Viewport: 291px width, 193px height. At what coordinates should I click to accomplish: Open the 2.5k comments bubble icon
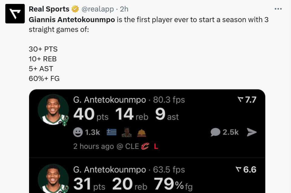[216, 132]
